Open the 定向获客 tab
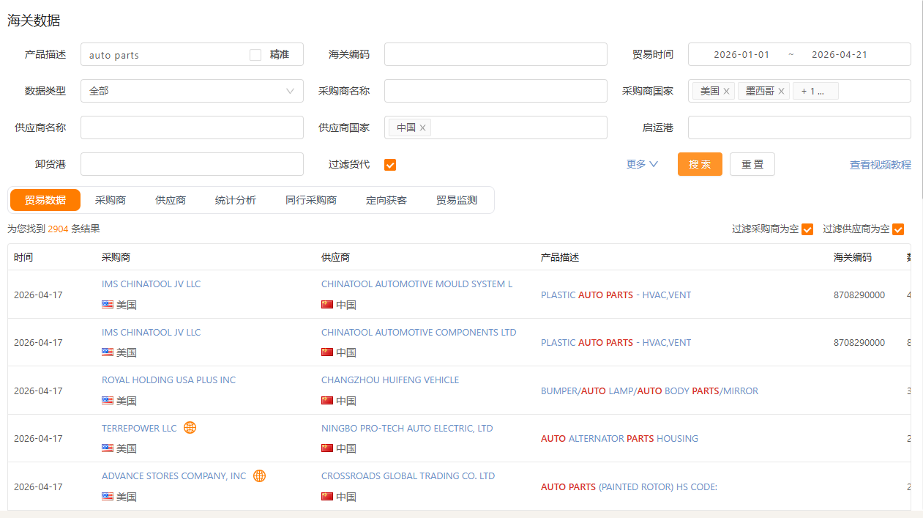This screenshot has height=518, width=923. [x=386, y=200]
